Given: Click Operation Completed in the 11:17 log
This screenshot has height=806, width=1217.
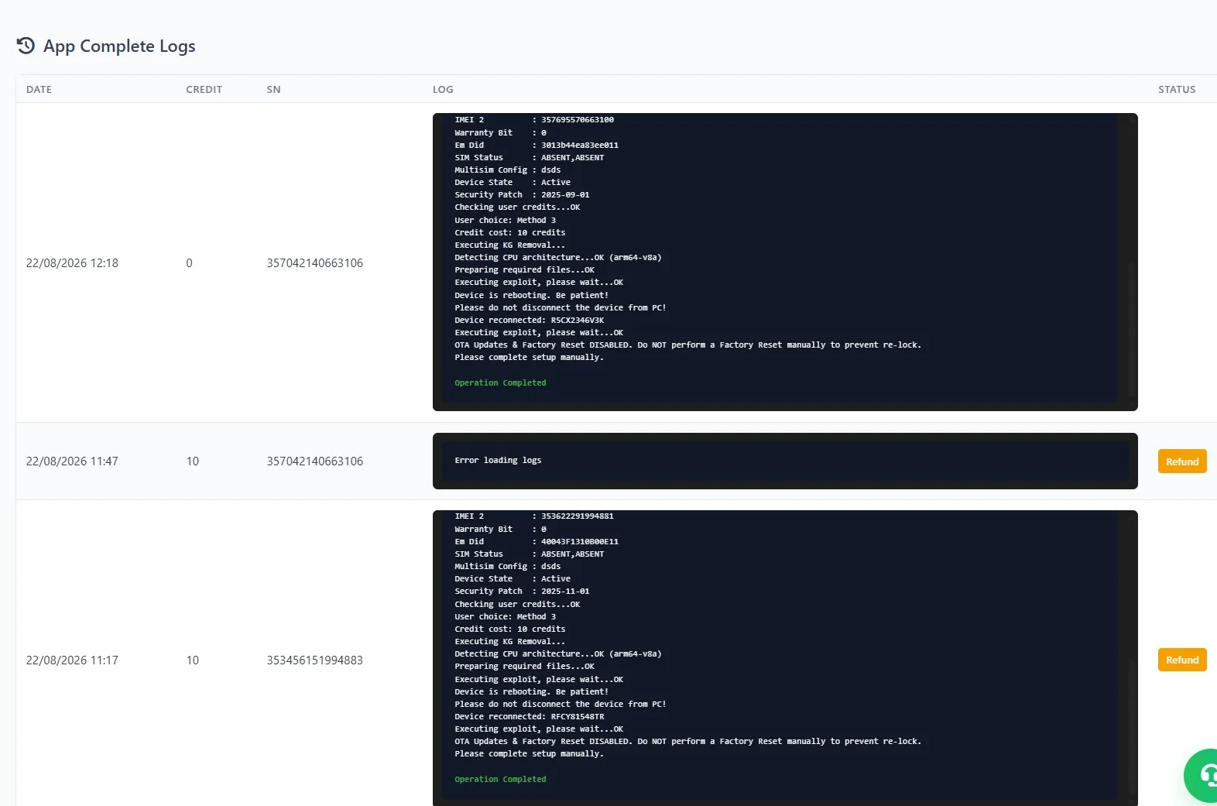Looking at the screenshot, I should [x=500, y=780].
